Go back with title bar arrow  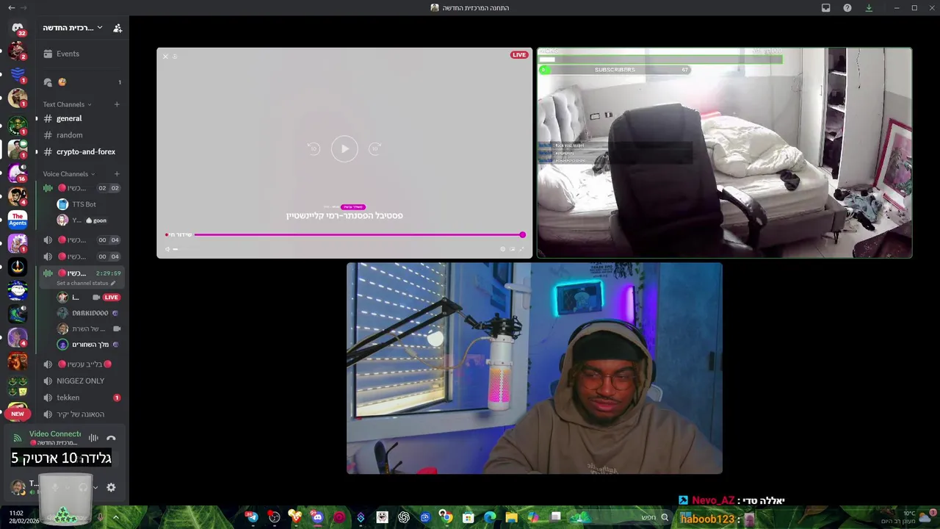[x=11, y=8]
